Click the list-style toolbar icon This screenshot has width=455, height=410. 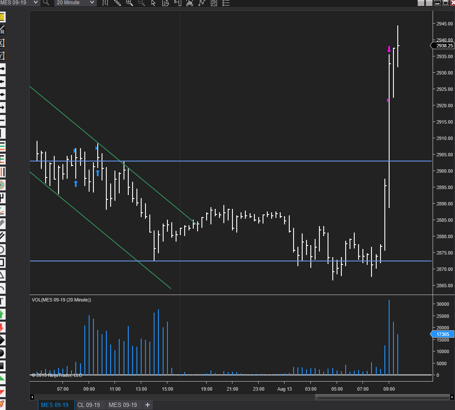point(226,3)
